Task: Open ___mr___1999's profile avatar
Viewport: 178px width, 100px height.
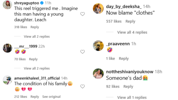Action: 7,48
